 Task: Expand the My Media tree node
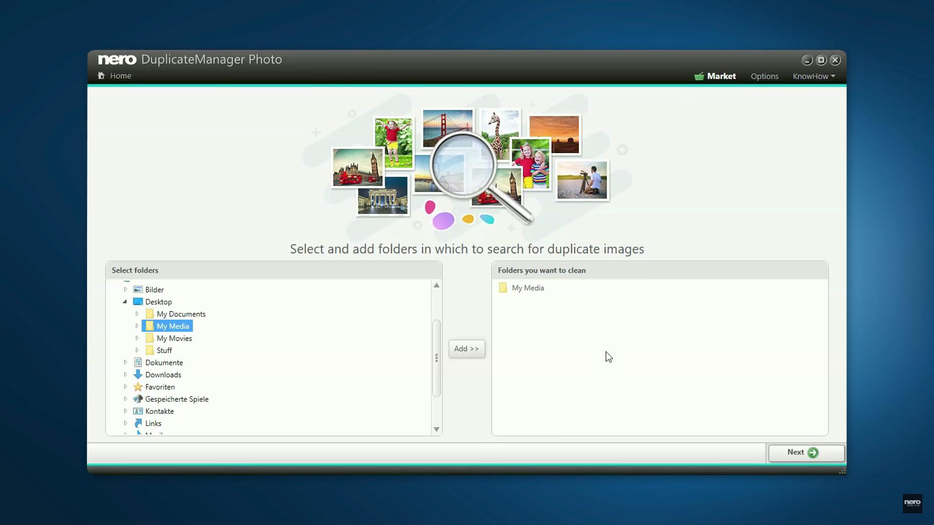coord(137,326)
